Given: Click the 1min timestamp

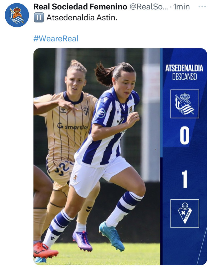Looking at the screenshot, I should (181, 7).
